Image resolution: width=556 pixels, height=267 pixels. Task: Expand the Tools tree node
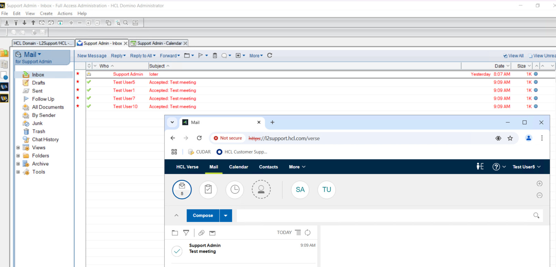(18, 172)
